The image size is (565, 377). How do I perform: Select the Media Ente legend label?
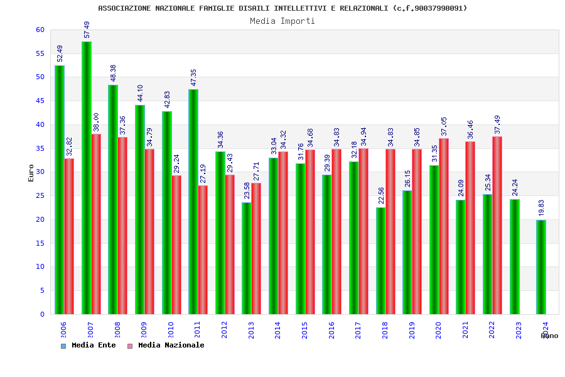[x=94, y=345]
